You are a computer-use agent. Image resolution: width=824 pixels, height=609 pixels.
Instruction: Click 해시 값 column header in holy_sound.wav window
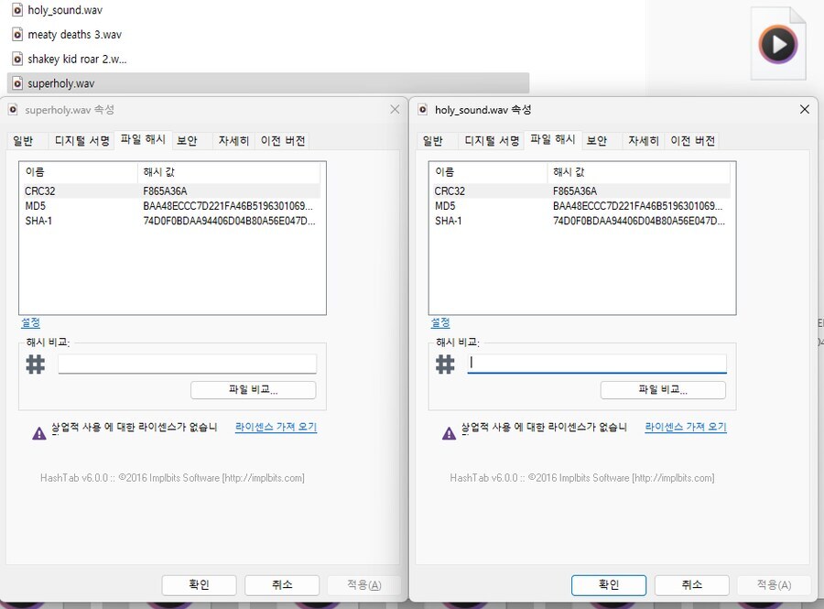click(639, 172)
